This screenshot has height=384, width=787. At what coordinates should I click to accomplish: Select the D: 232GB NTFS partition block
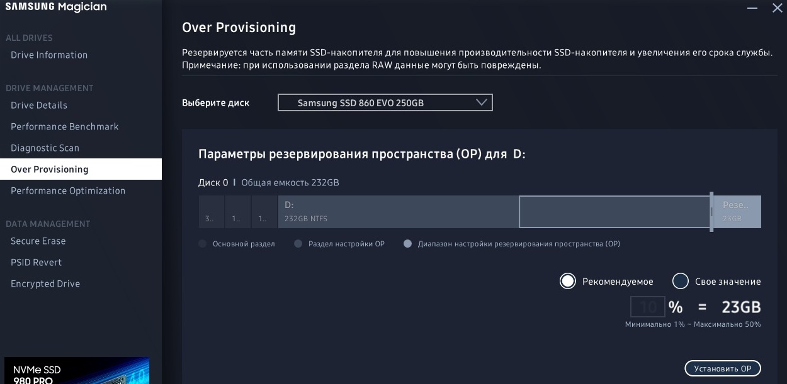click(398, 212)
